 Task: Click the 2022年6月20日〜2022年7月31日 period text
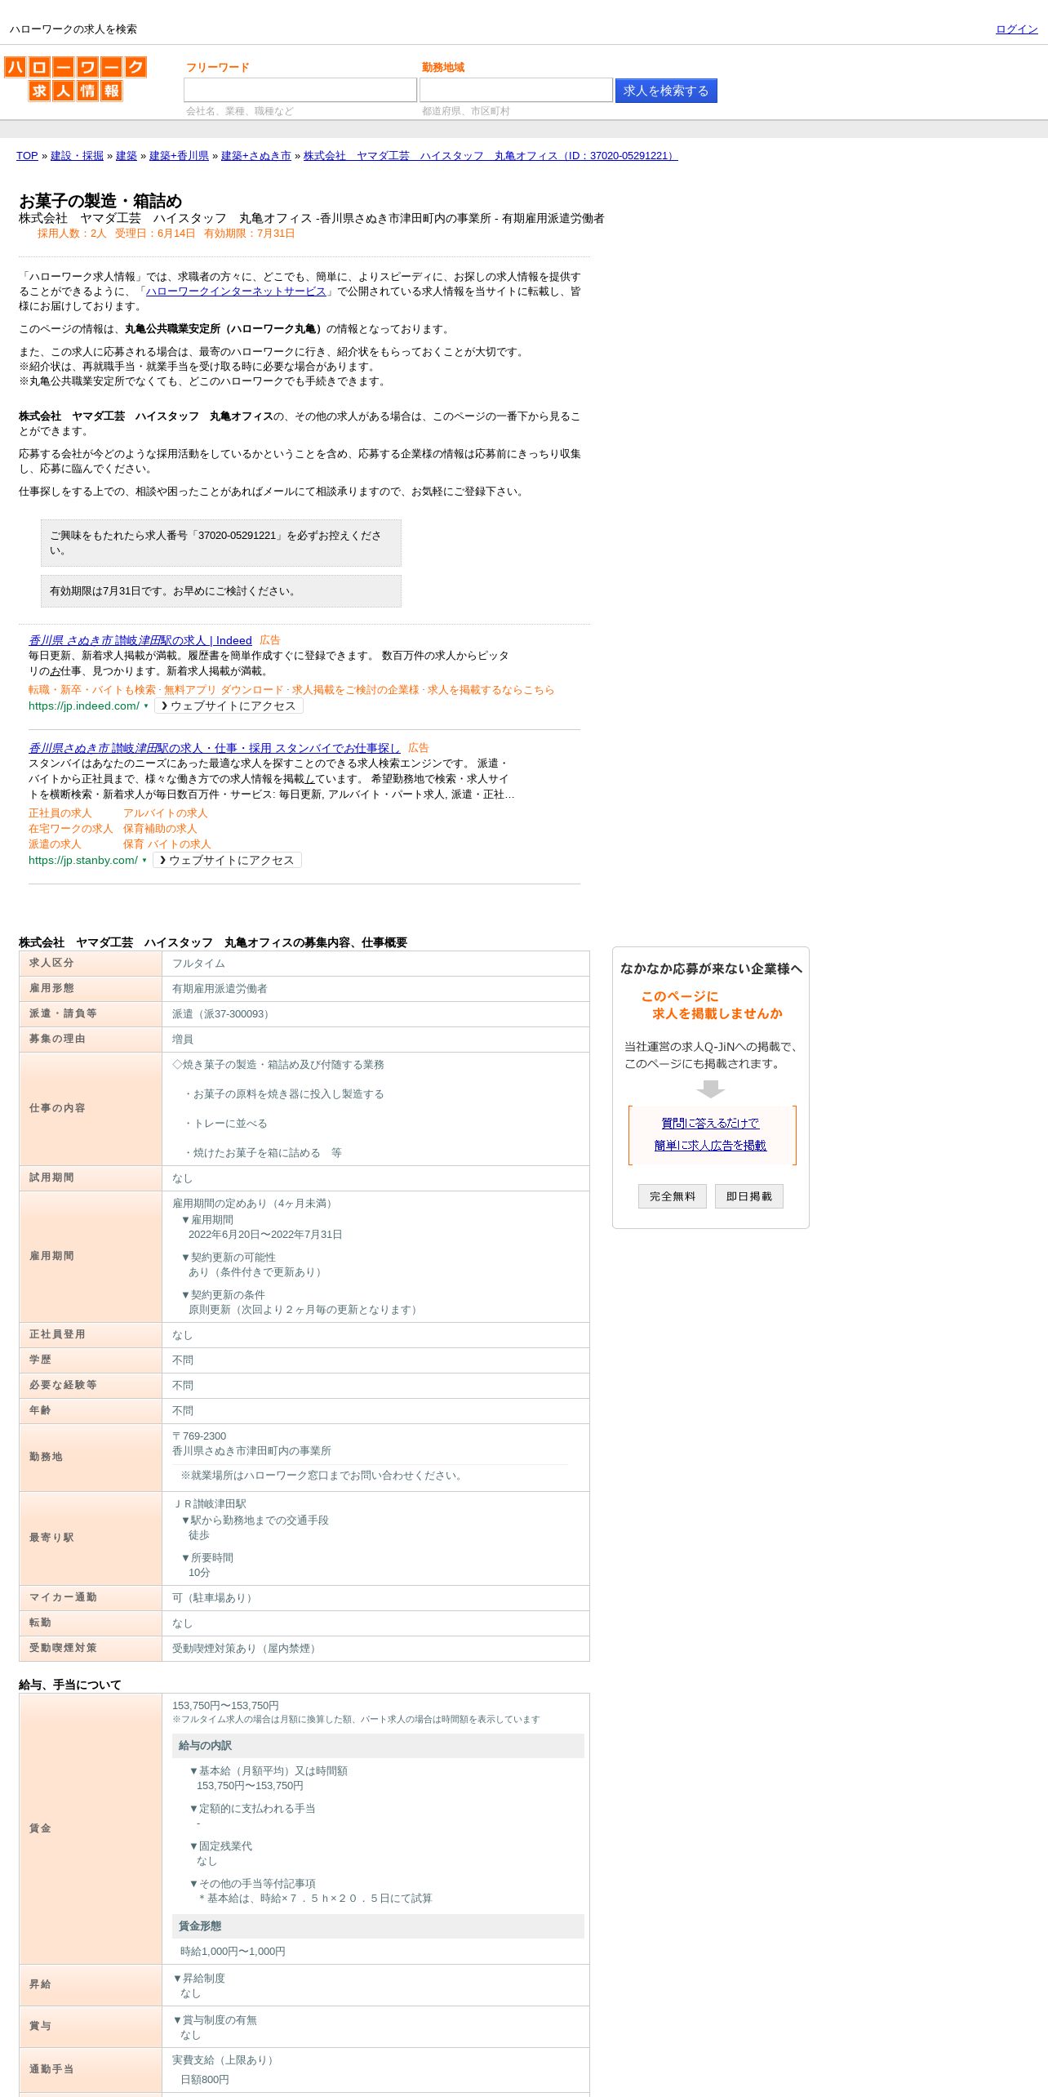tap(265, 1235)
